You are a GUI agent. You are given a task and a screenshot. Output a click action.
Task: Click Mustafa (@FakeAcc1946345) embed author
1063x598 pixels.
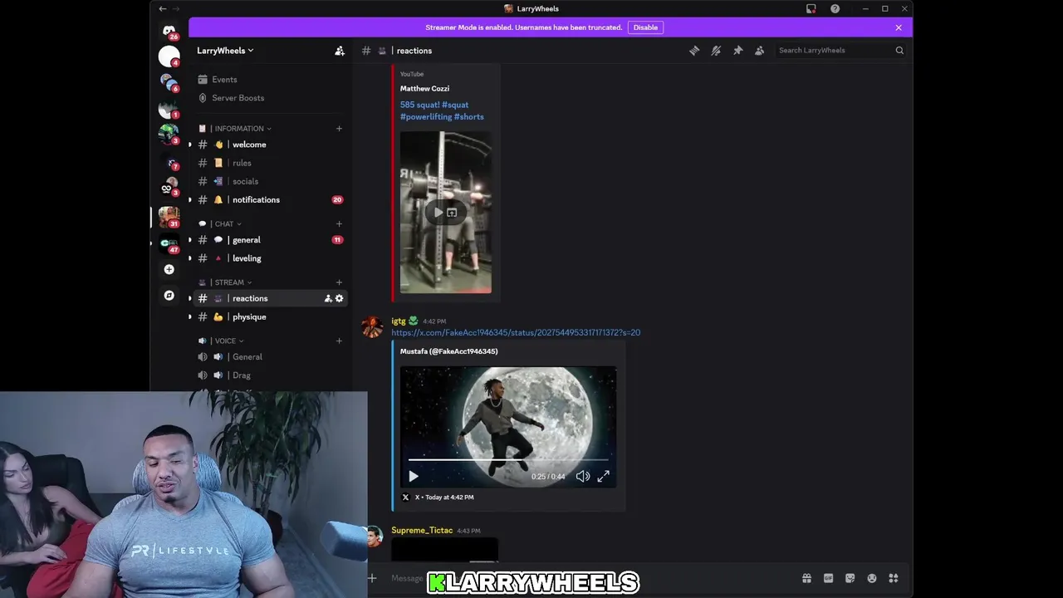(x=448, y=351)
